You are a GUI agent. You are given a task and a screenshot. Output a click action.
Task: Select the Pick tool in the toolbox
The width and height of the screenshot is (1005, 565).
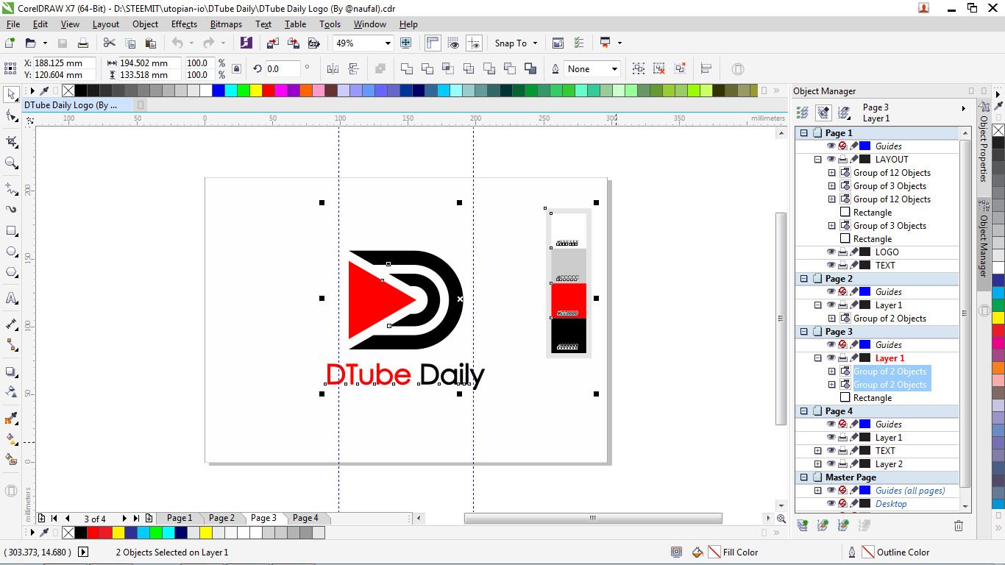pyautogui.click(x=11, y=94)
